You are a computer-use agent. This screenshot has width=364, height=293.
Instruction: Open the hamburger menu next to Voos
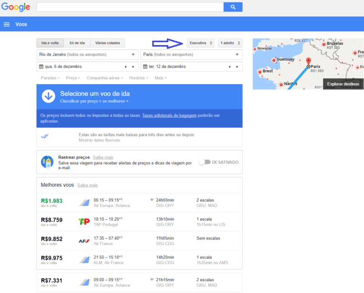tap(7, 24)
